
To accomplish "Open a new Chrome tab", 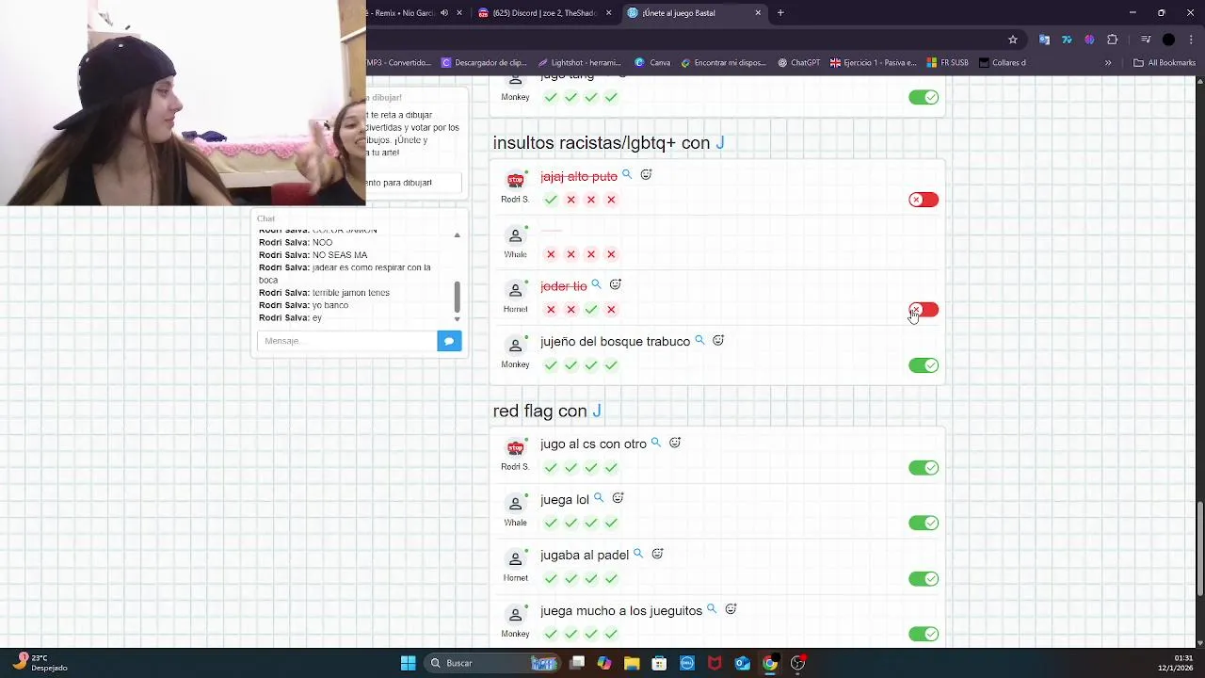I will coord(780,13).
